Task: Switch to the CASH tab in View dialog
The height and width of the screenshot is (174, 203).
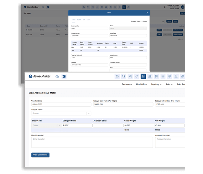Action: (x=88, y=20)
